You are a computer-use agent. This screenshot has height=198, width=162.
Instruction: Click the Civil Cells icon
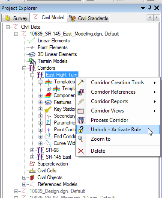(32, 171)
